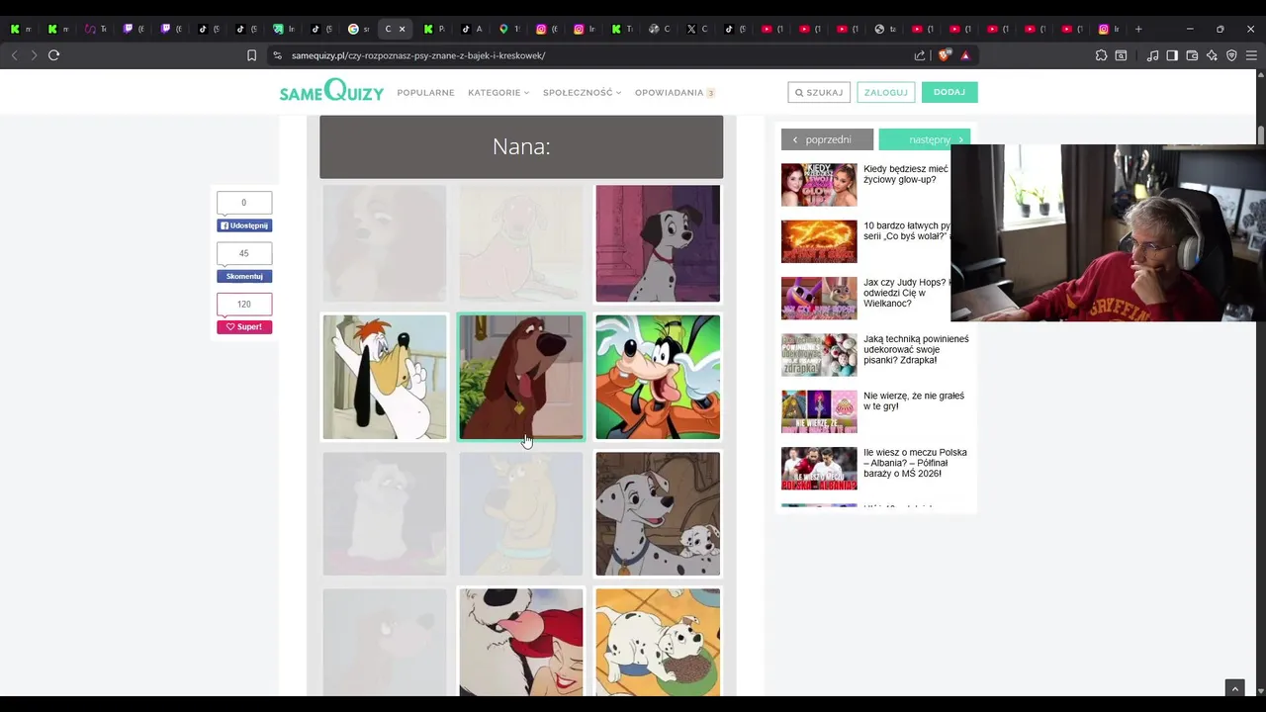Share on Facebook via Udostępnij
The width and height of the screenshot is (1266, 712).
[x=244, y=225]
